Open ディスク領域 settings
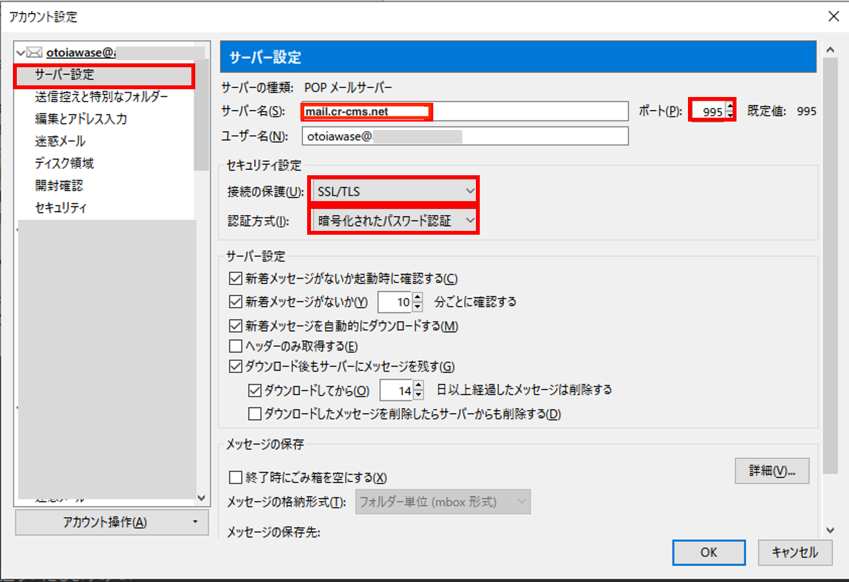This screenshot has height=582, width=849. coord(65,164)
